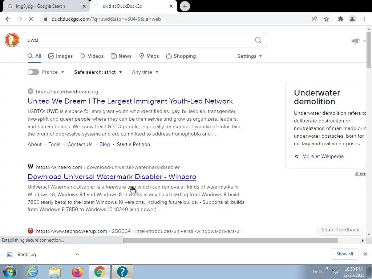Launch Internet Explorer from taskbar
372x279 pixels.
tap(32, 272)
